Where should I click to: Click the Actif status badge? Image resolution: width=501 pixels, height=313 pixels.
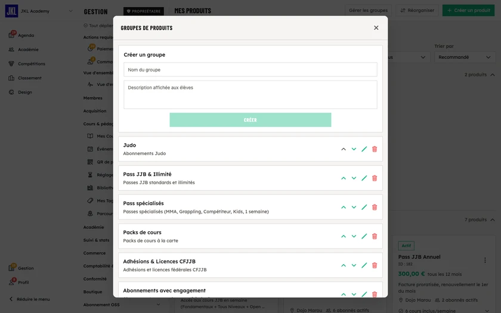coord(406,246)
